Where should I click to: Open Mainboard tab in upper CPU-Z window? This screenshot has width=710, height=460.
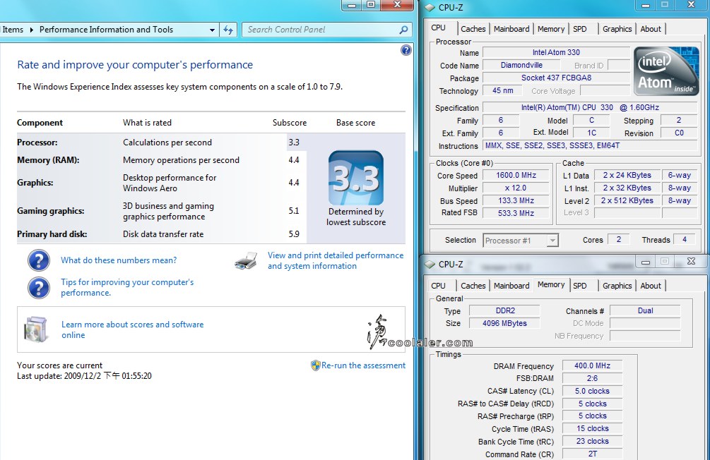pyautogui.click(x=511, y=29)
